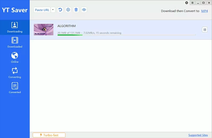Select the ALGORITHM download title
The height and width of the screenshot is (138, 212).
[67, 26]
